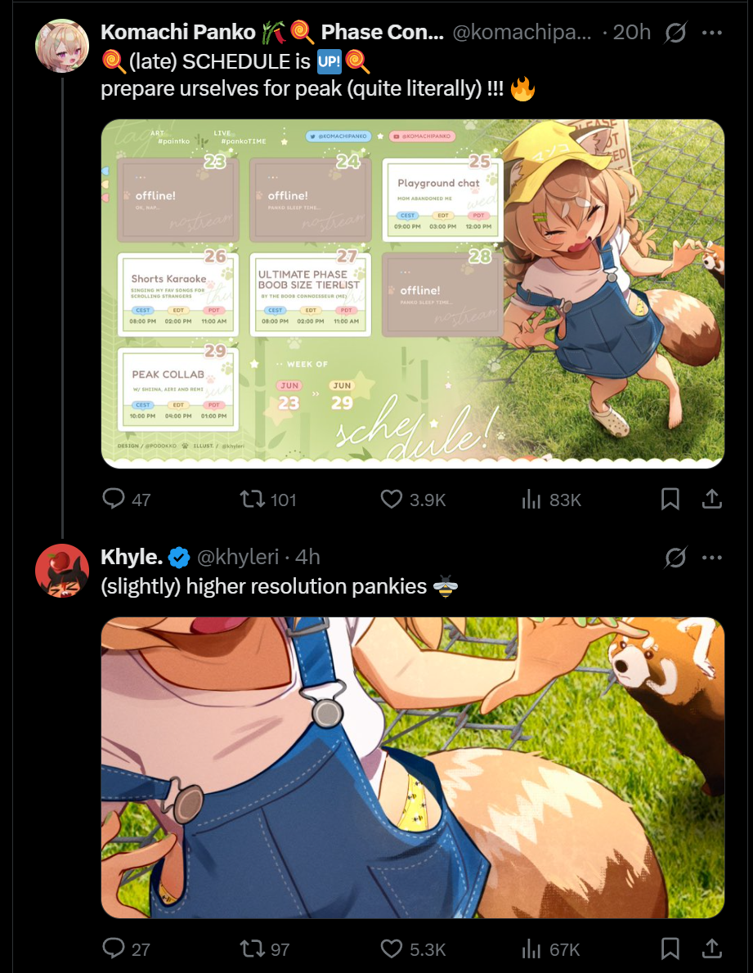This screenshot has height=973, width=753.
Task: Share Komachi Panko's schedule tweet
Action: pyautogui.click(x=711, y=499)
